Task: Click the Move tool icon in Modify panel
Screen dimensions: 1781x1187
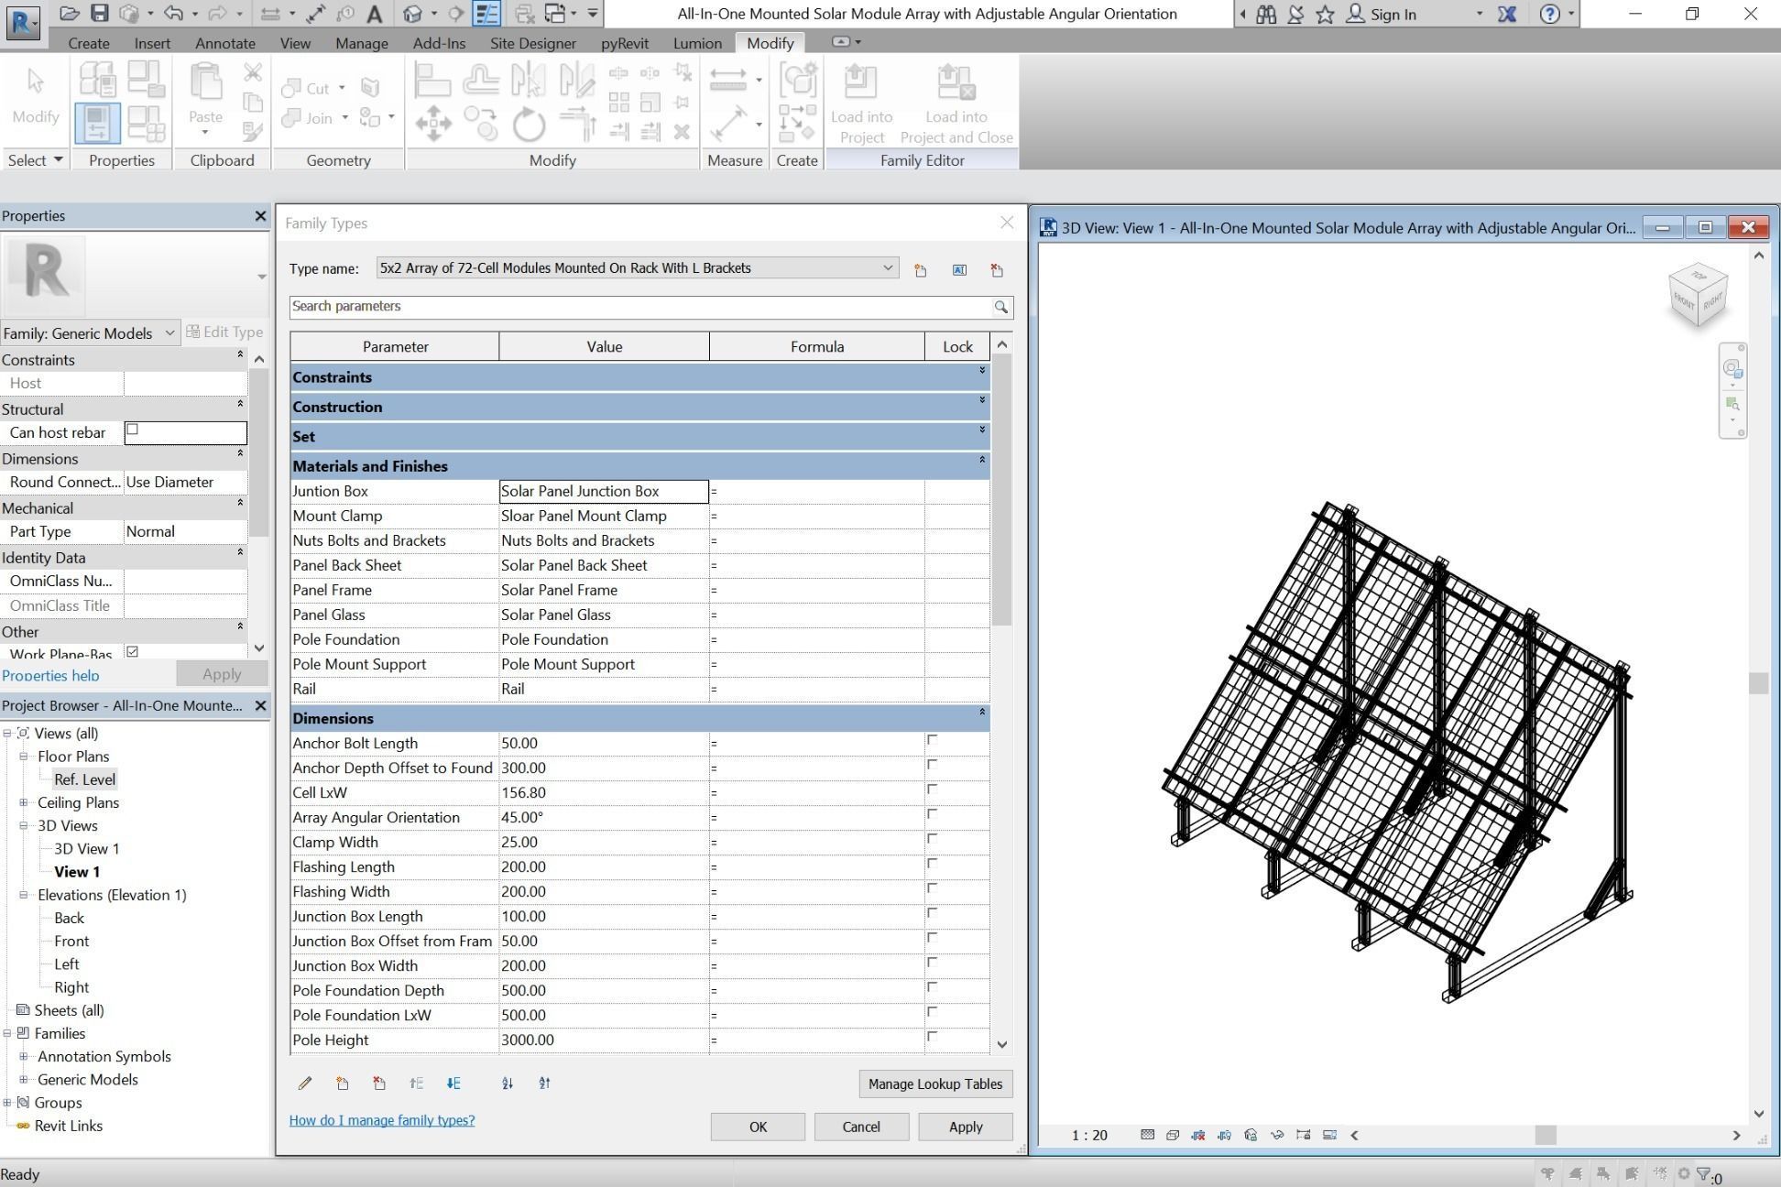Action: [x=432, y=124]
